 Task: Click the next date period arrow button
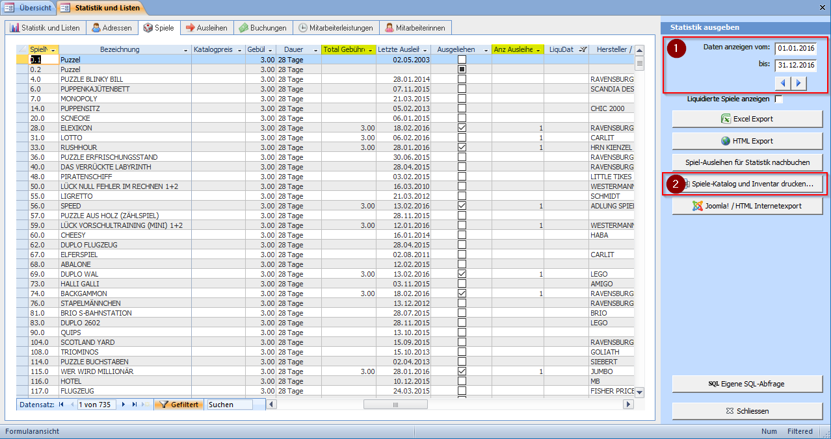point(798,83)
